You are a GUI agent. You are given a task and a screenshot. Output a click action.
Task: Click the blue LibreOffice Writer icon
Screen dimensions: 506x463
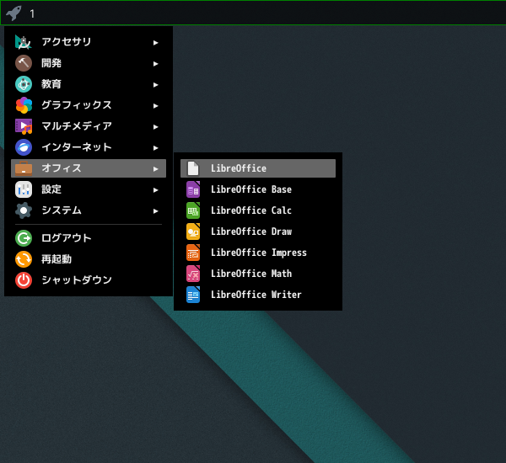[193, 295]
